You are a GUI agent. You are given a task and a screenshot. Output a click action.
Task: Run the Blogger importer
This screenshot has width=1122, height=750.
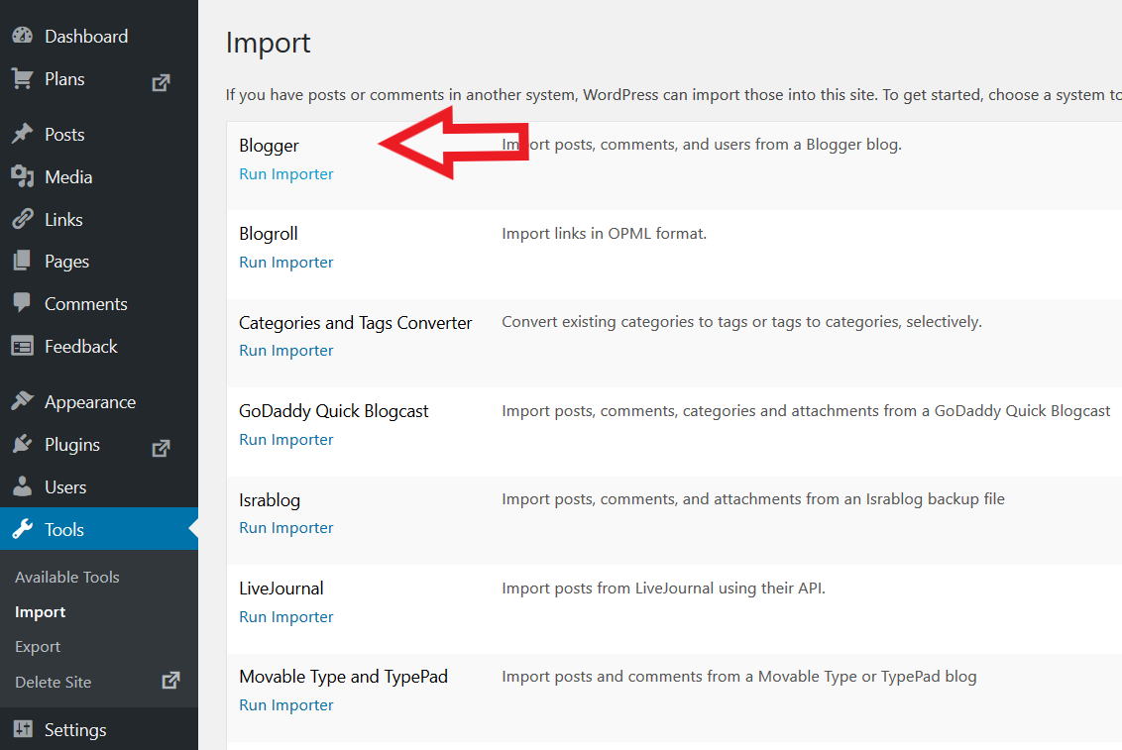(286, 173)
